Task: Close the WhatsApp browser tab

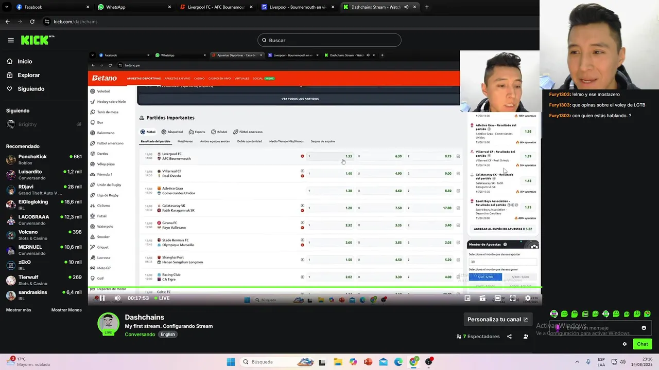Action: (x=169, y=7)
